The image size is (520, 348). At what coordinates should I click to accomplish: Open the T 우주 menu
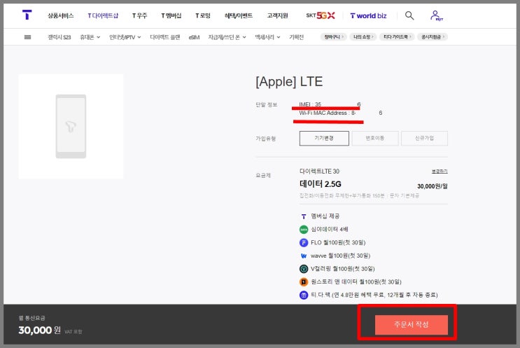139,15
